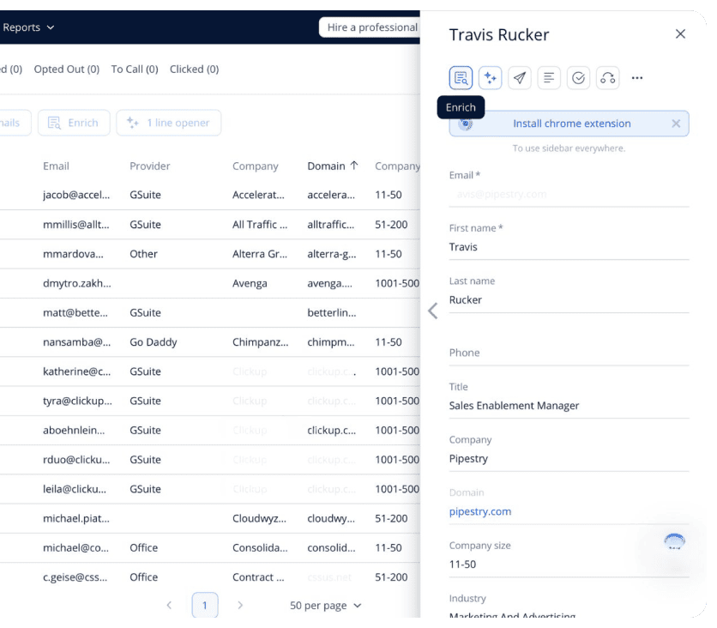Screen dimensions: 717x628
Task: Switch to the To Call (0) tab
Action: tap(135, 69)
